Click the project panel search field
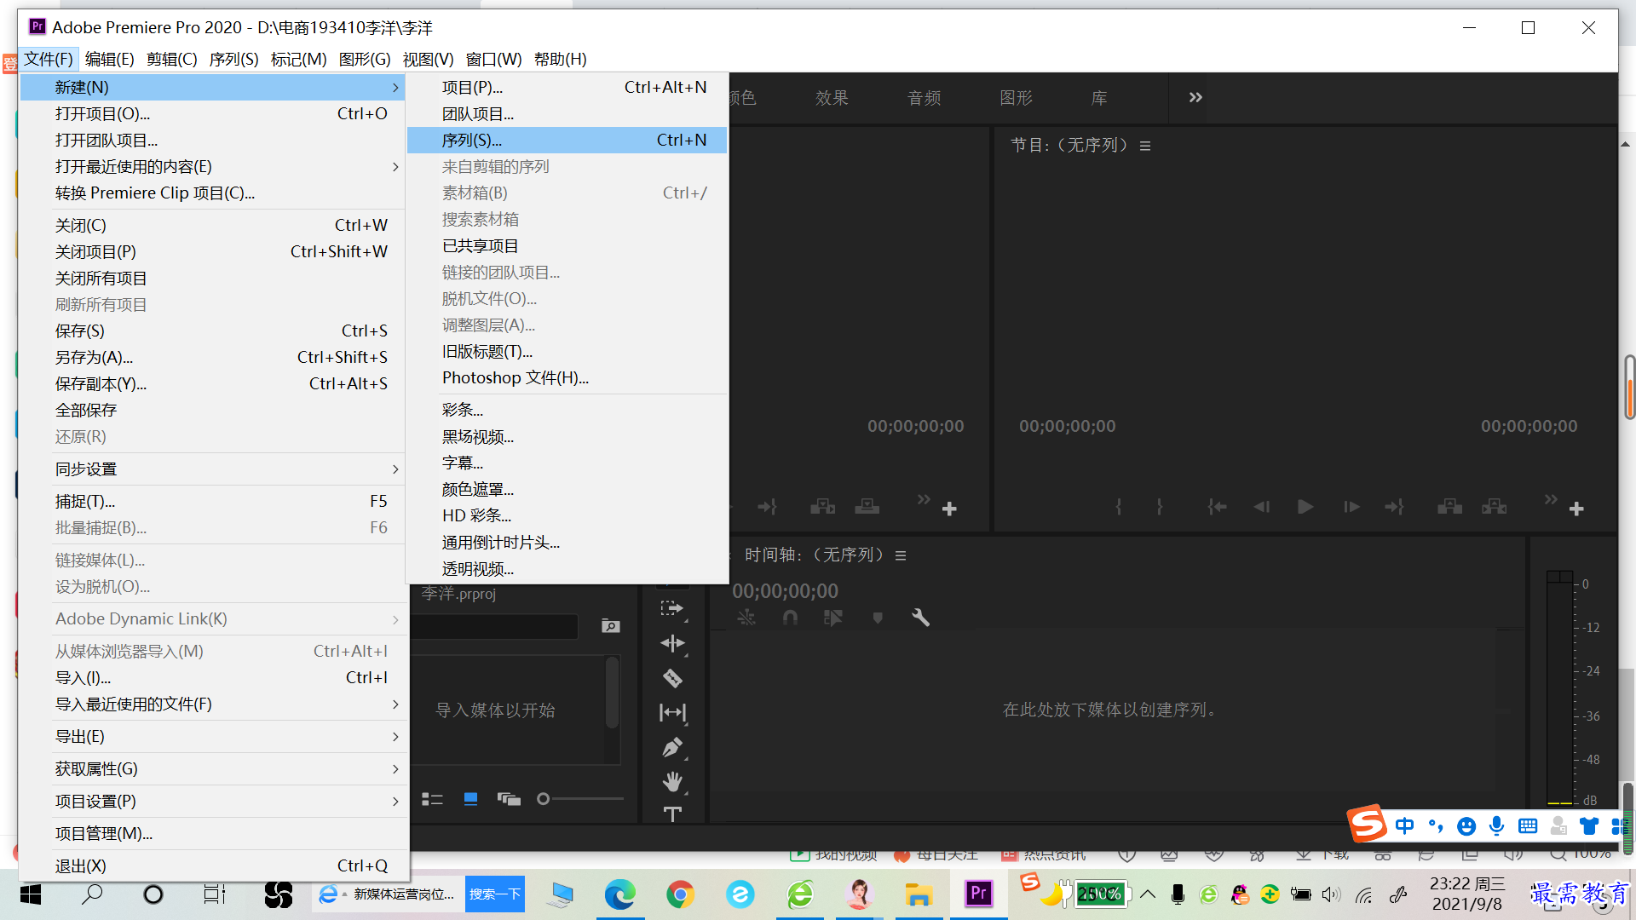This screenshot has width=1636, height=920. point(494,626)
